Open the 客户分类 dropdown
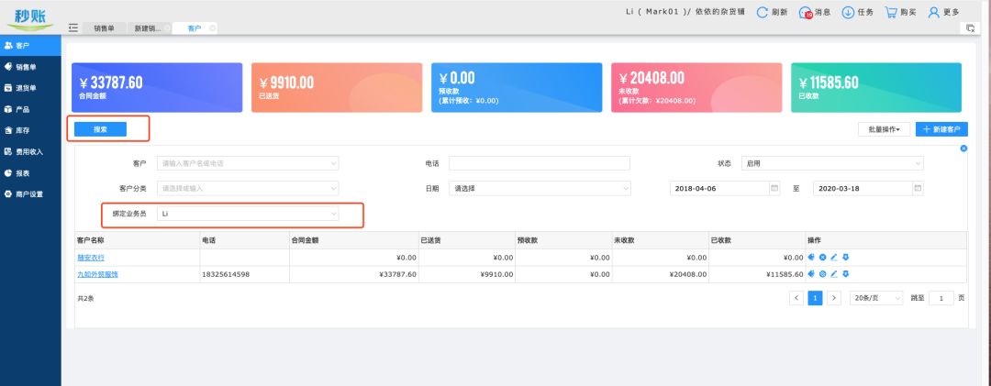This screenshot has width=991, height=386. coord(248,188)
